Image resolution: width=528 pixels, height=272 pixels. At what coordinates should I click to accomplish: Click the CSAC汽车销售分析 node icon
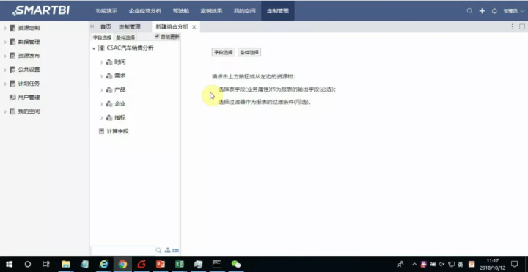(x=101, y=48)
